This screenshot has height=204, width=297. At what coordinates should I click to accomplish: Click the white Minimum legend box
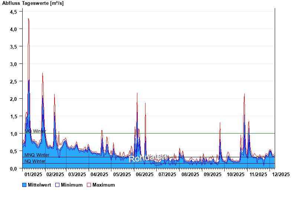coord(58,185)
